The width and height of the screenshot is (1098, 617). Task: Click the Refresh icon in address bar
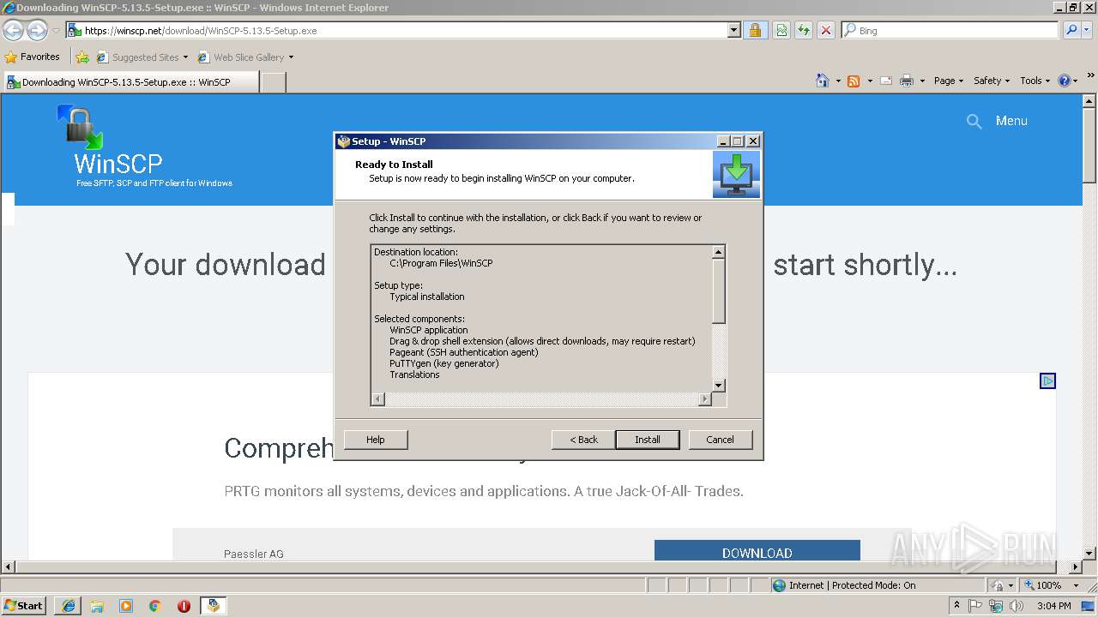(x=803, y=30)
